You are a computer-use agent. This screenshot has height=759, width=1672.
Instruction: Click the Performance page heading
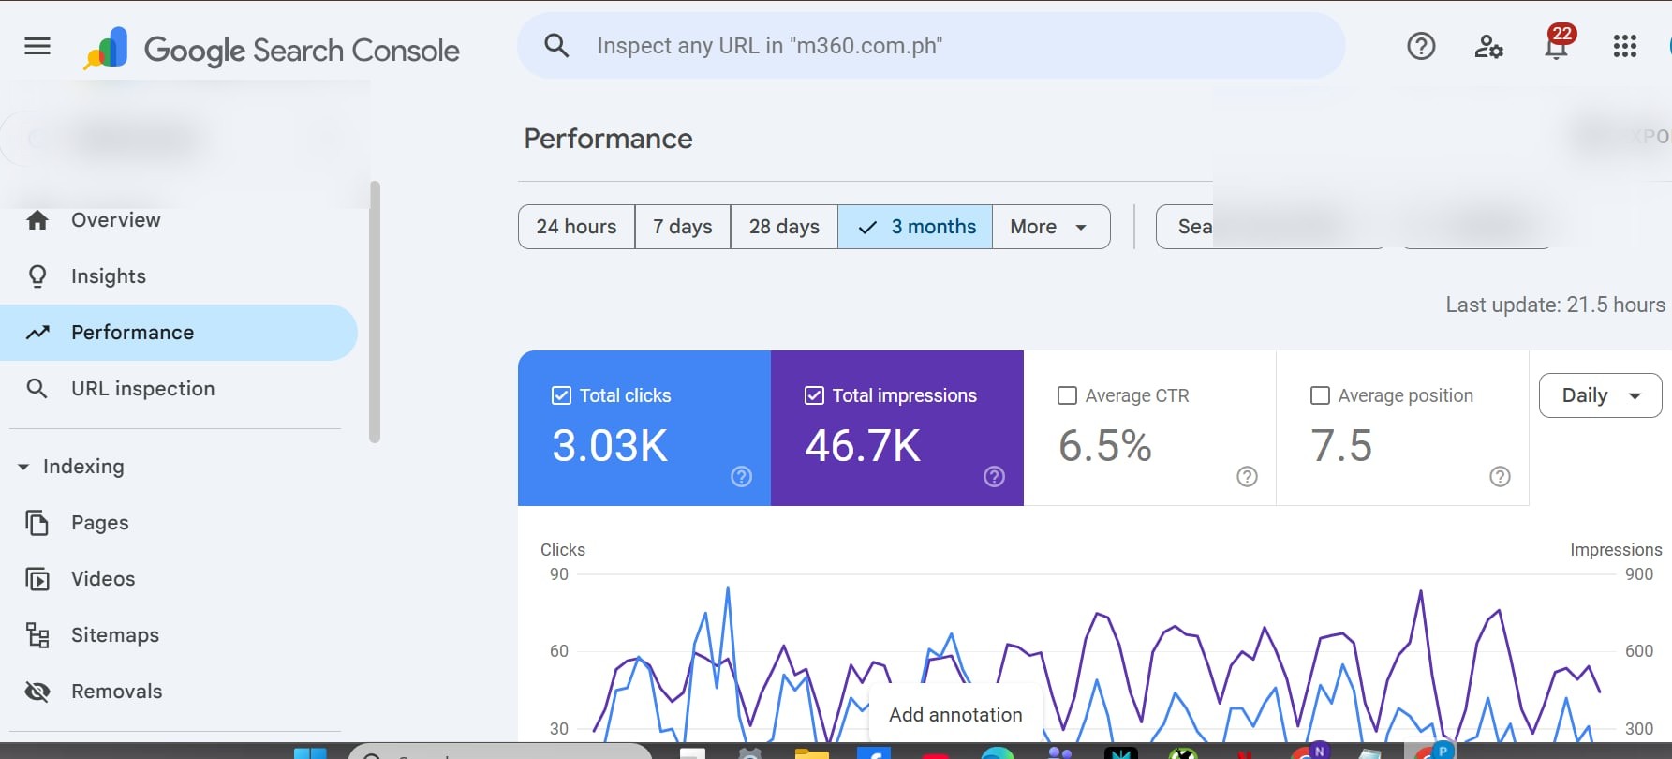point(609,139)
